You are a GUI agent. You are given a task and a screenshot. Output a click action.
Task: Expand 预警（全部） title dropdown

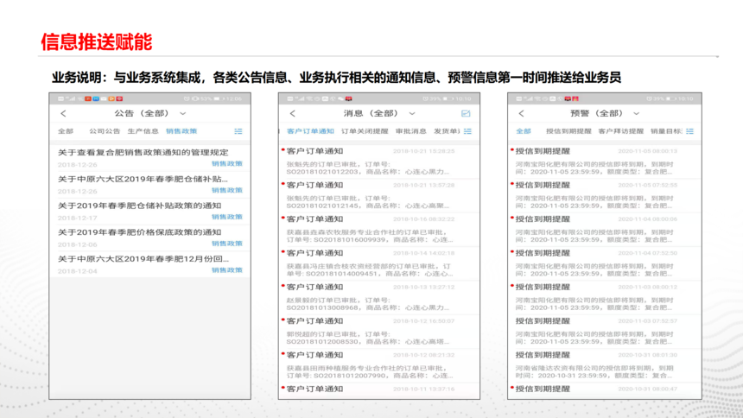pyautogui.click(x=641, y=114)
